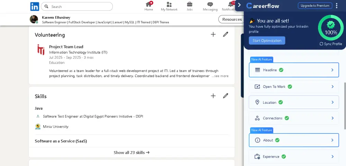Open the Home nav icon
The width and height of the screenshot is (346, 166).
coord(149,4)
